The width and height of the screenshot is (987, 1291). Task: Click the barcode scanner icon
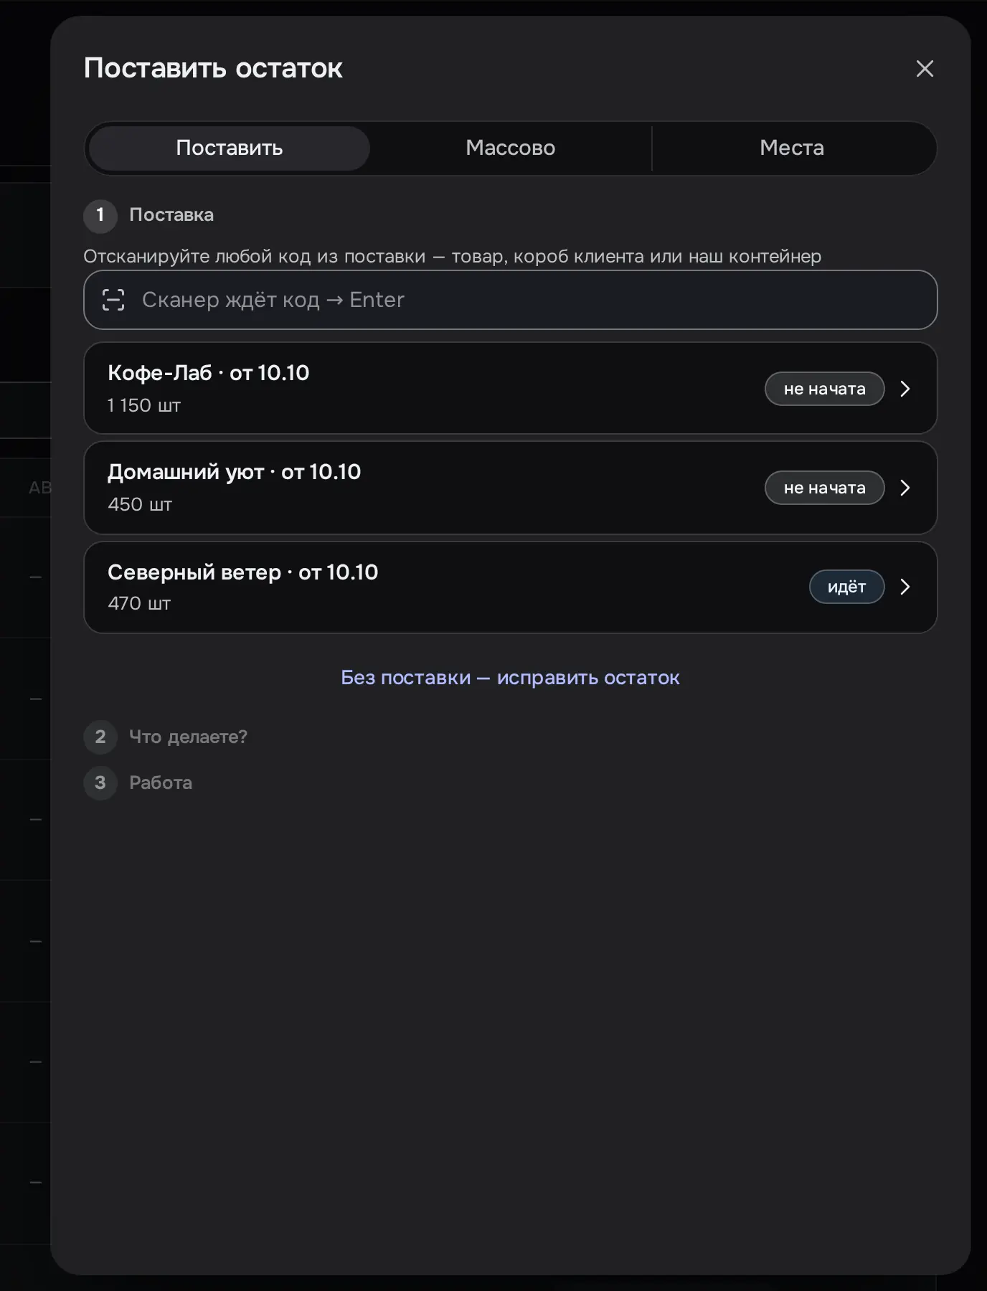(113, 300)
